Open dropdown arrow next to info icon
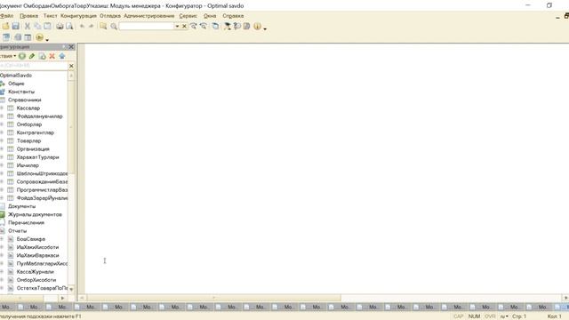Image resolution: width=569 pixels, height=320 pixels. (x=265, y=28)
